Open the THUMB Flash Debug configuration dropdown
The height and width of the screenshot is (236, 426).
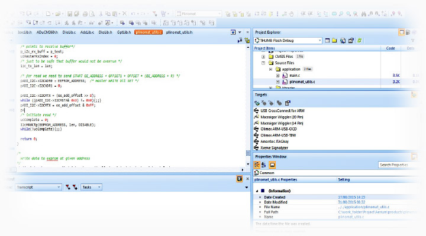click(x=320, y=41)
